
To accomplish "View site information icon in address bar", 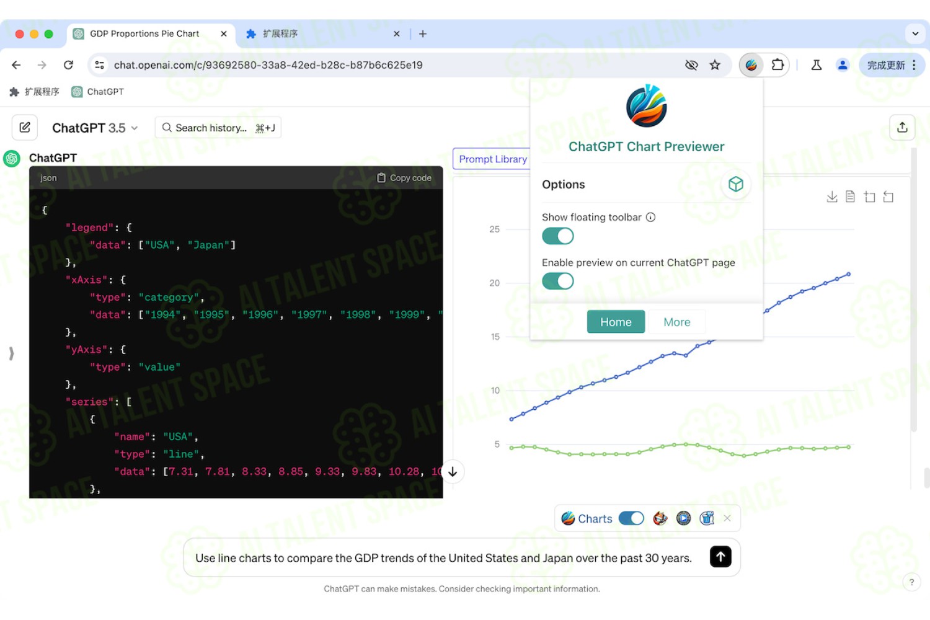I will [99, 65].
